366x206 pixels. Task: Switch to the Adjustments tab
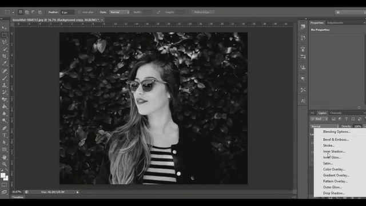335,23
